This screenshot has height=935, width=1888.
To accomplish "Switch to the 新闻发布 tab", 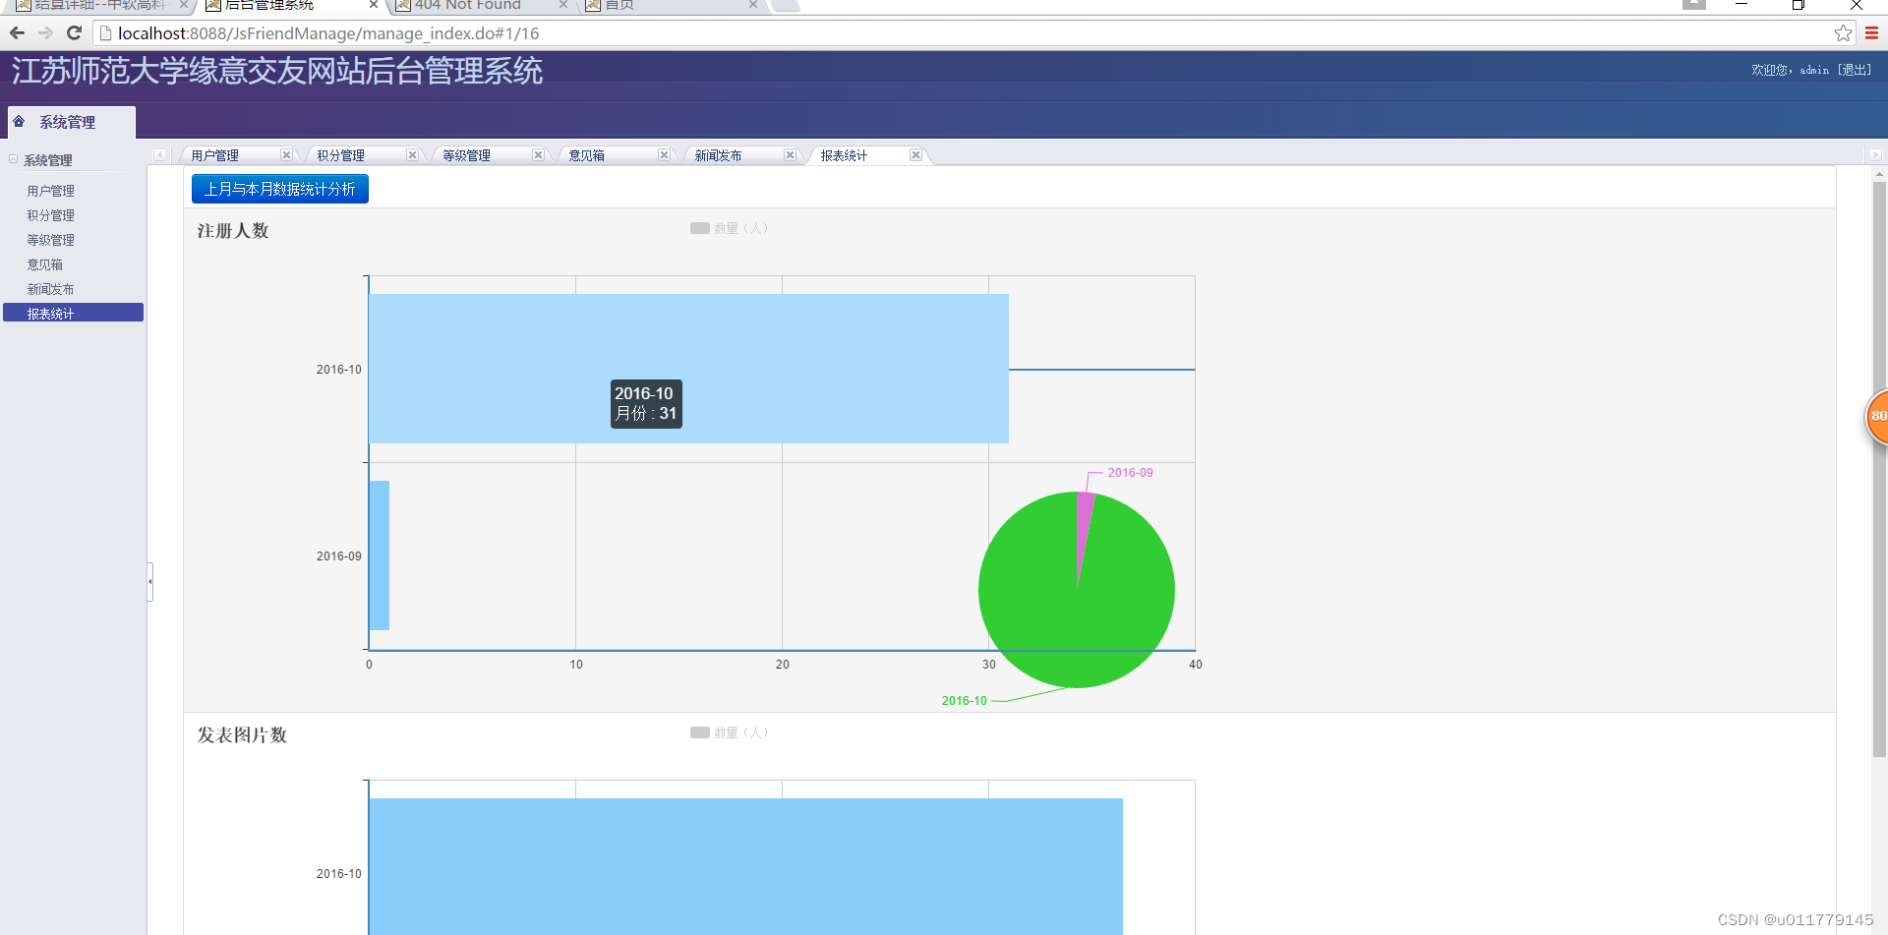I will click(x=718, y=155).
